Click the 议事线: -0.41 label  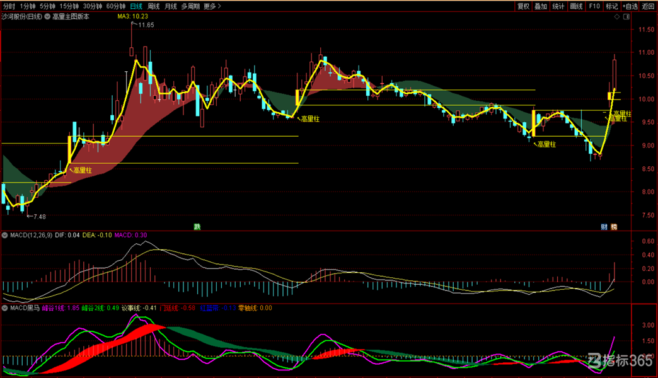click(x=139, y=308)
